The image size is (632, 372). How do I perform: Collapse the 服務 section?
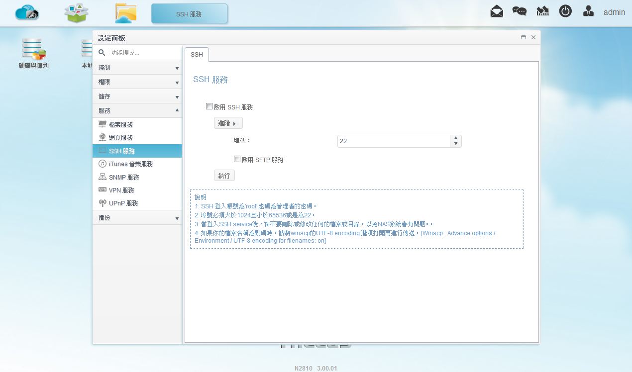click(x=137, y=111)
